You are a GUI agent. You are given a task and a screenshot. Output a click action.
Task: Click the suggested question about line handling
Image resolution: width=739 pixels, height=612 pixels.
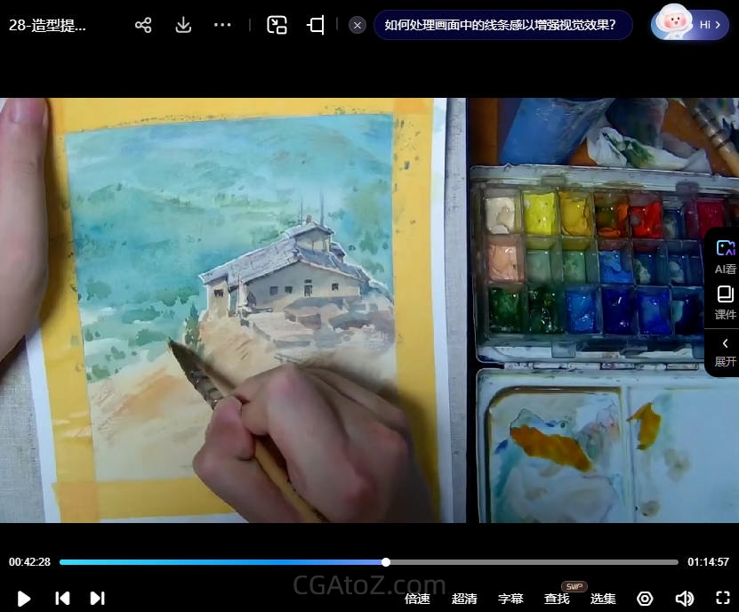point(500,25)
